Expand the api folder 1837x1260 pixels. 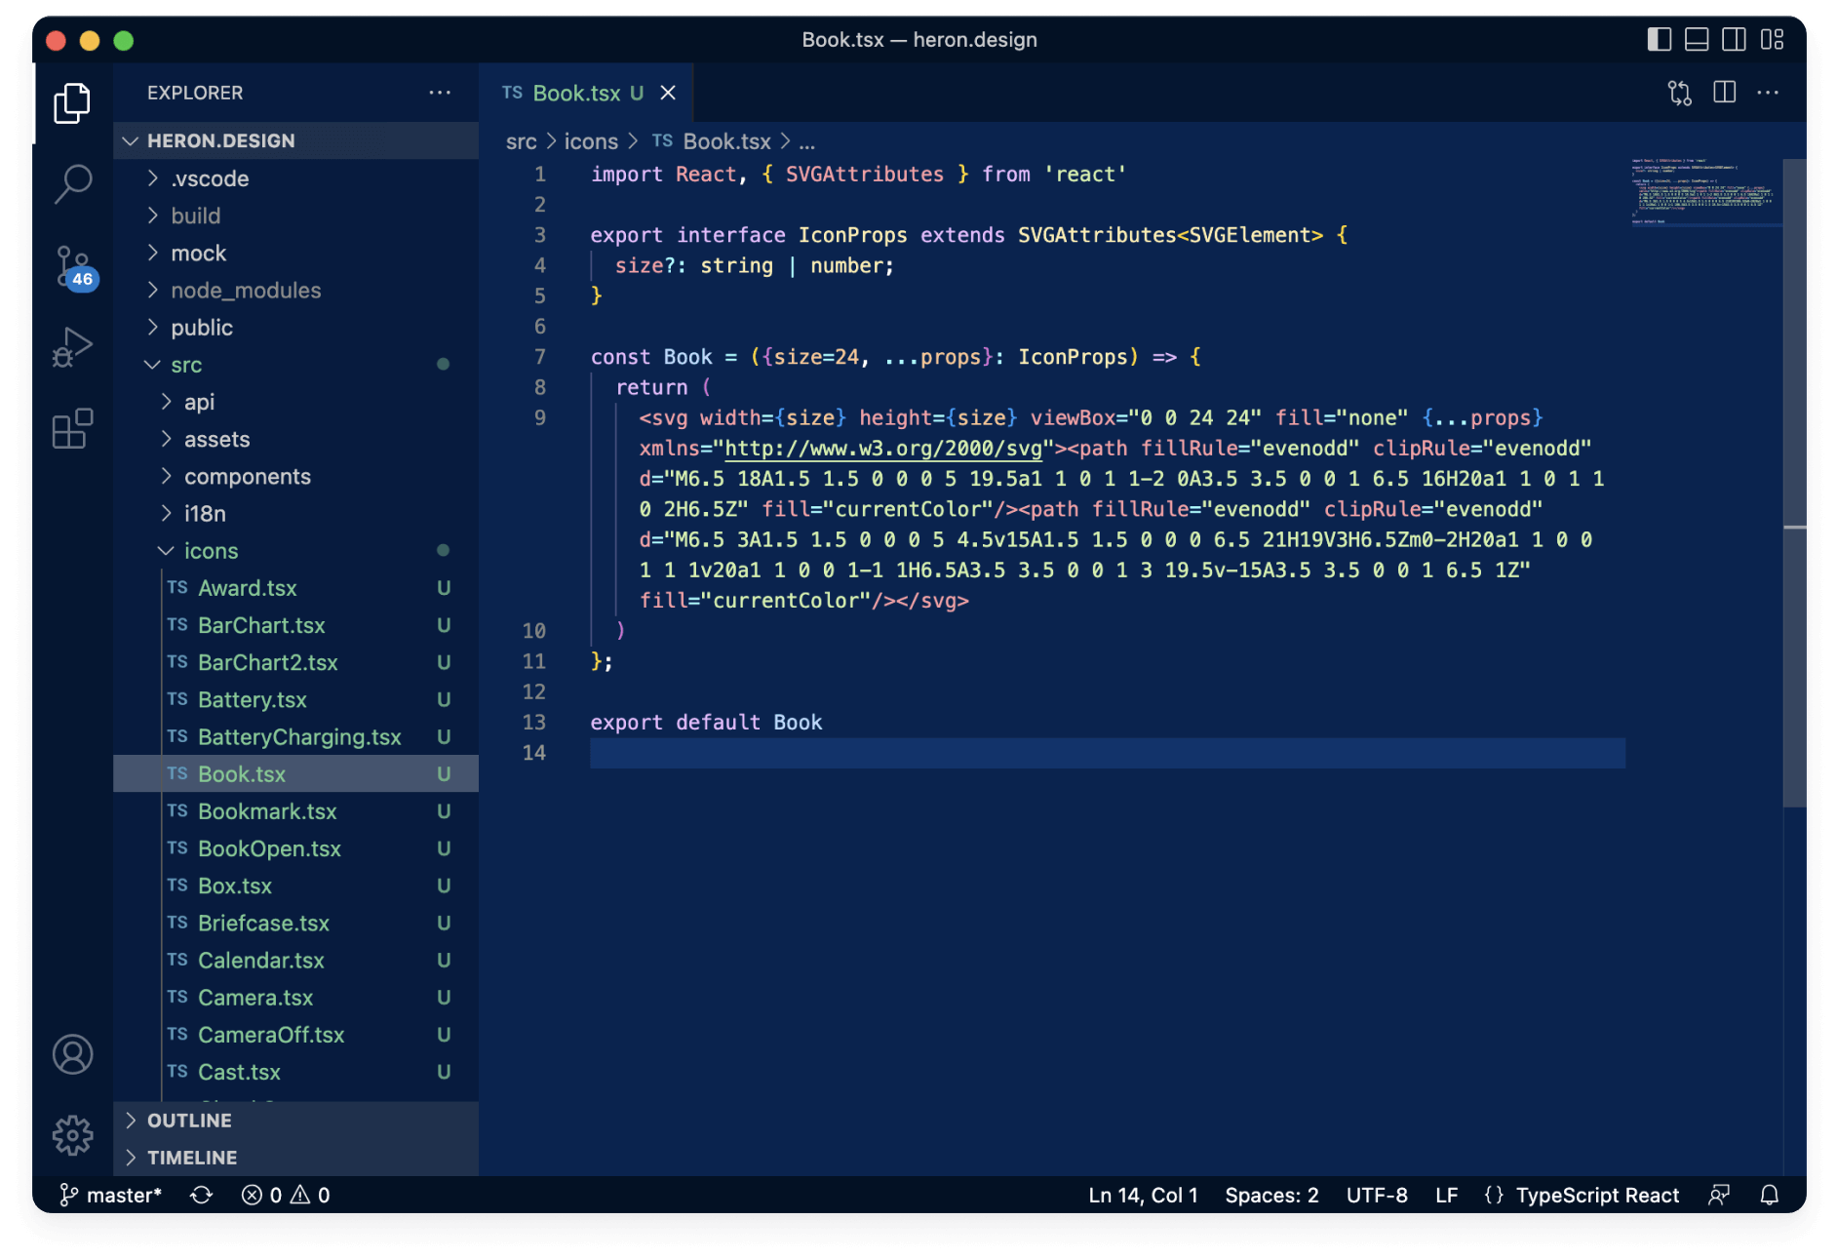point(296,402)
